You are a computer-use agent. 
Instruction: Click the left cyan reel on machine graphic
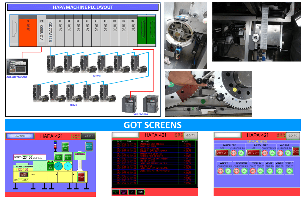coord(59,166)
